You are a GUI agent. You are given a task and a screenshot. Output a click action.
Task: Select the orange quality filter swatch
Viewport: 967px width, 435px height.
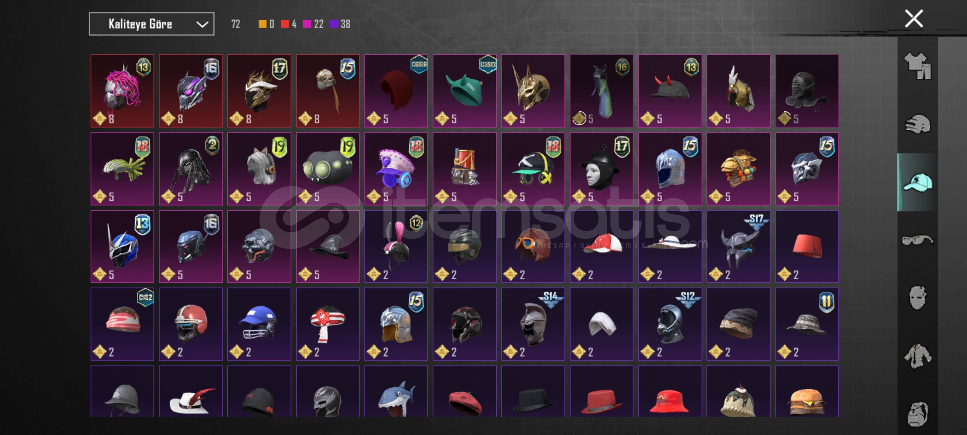coord(262,24)
